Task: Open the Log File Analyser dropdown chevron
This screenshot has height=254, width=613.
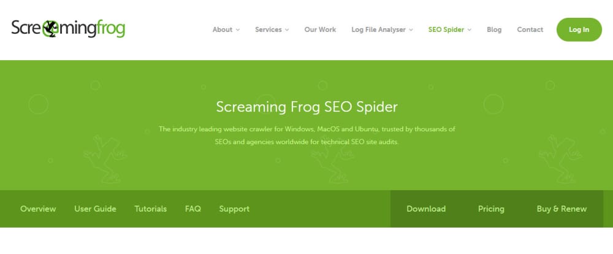Action: tap(411, 29)
